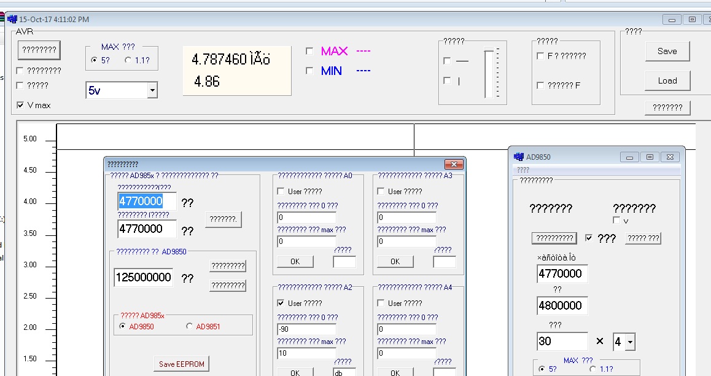711x376 pixels.
Task: Click the vertical slider in the top panel
Action: point(489,74)
